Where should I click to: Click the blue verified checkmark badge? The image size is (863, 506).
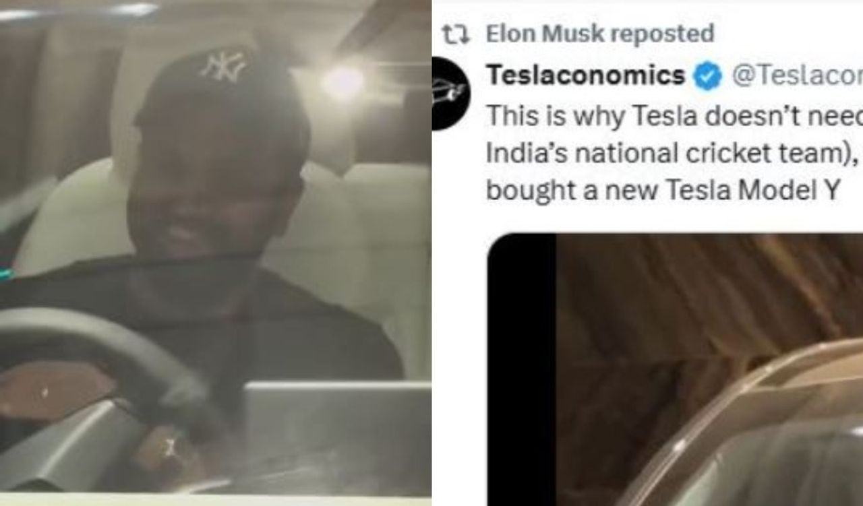point(707,77)
